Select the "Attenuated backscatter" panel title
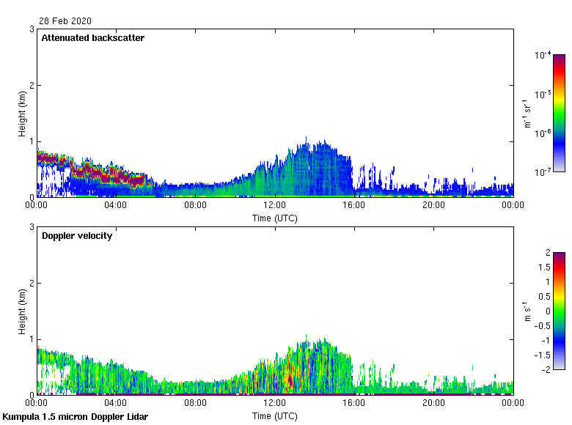 pos(92,38)
